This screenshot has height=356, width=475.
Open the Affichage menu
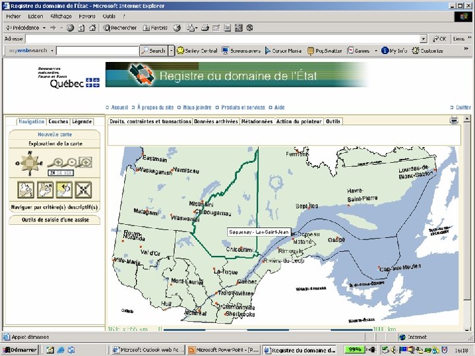pos(61,16)
